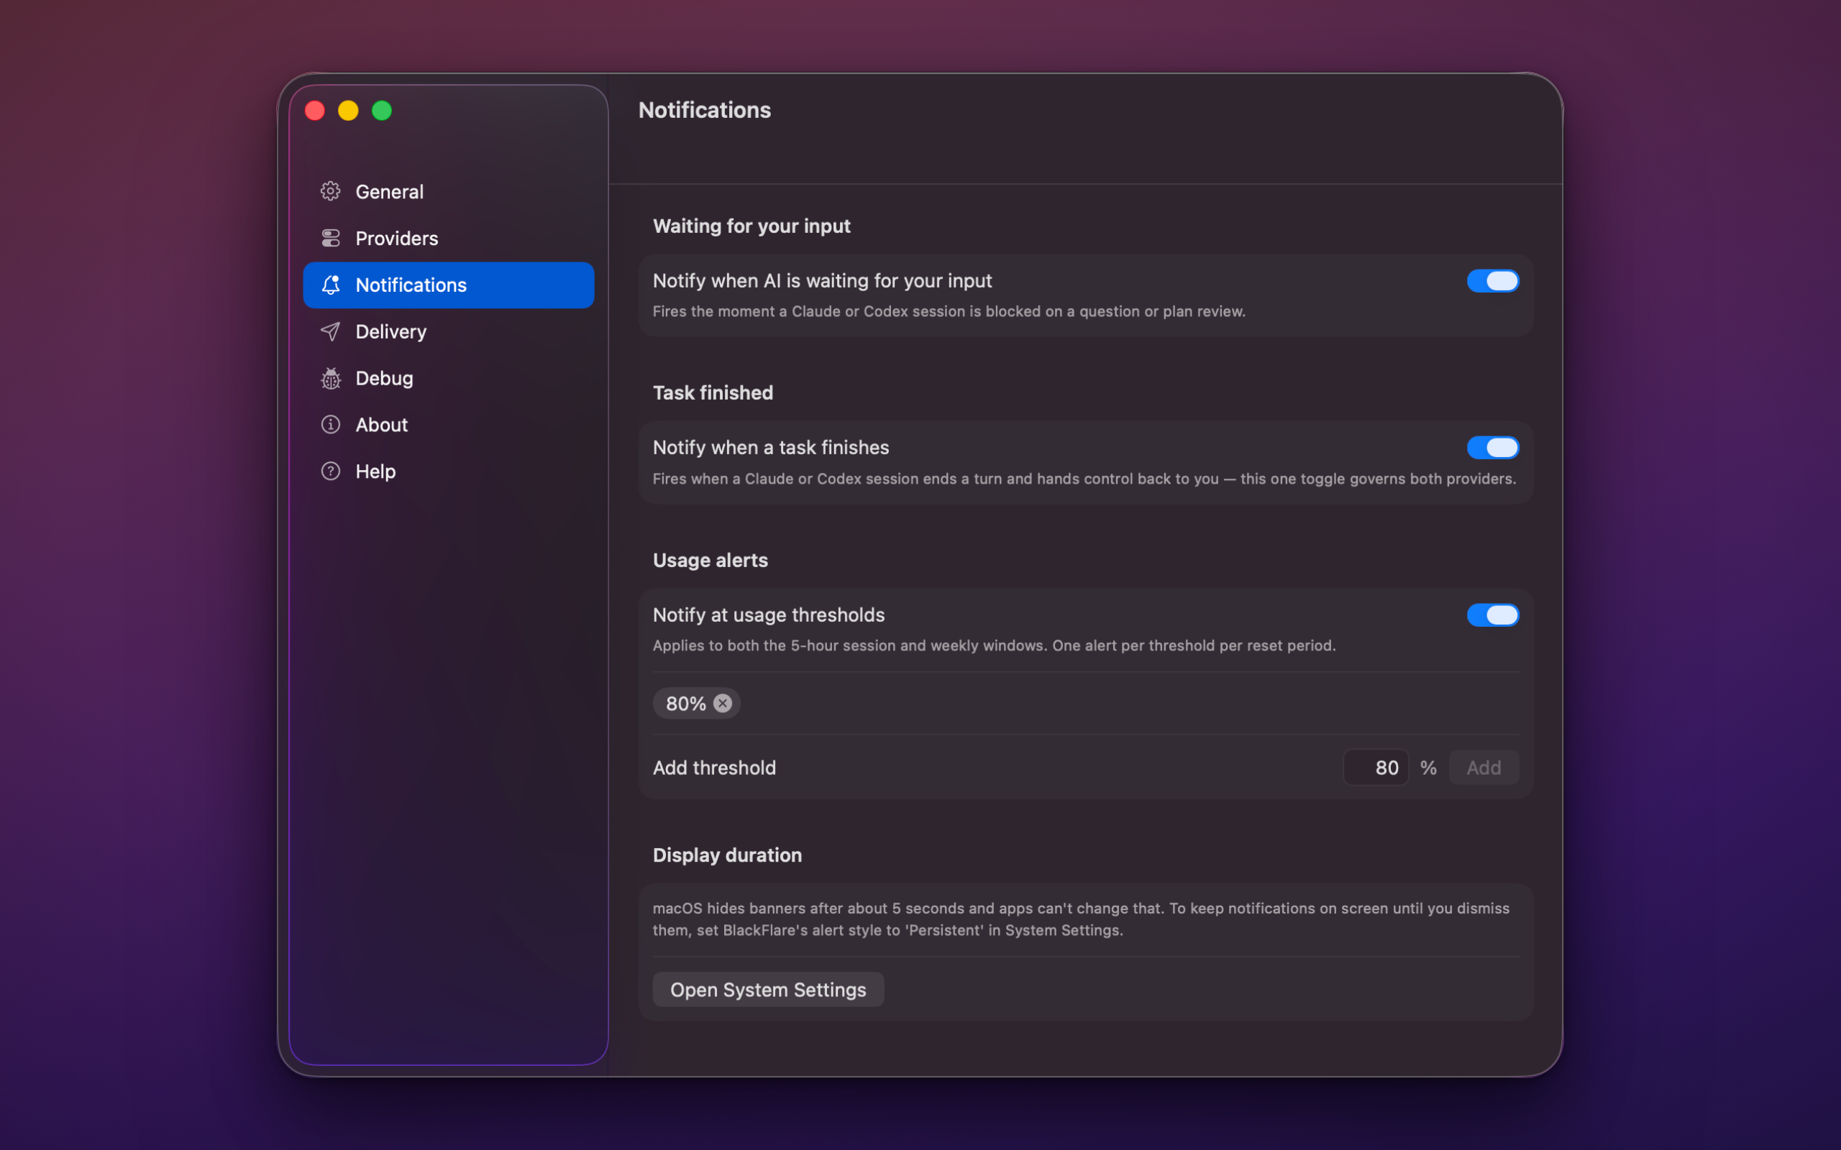Click the 'Task finished' heading
Screen dimensions: 1841x1150
click(713, 392)
